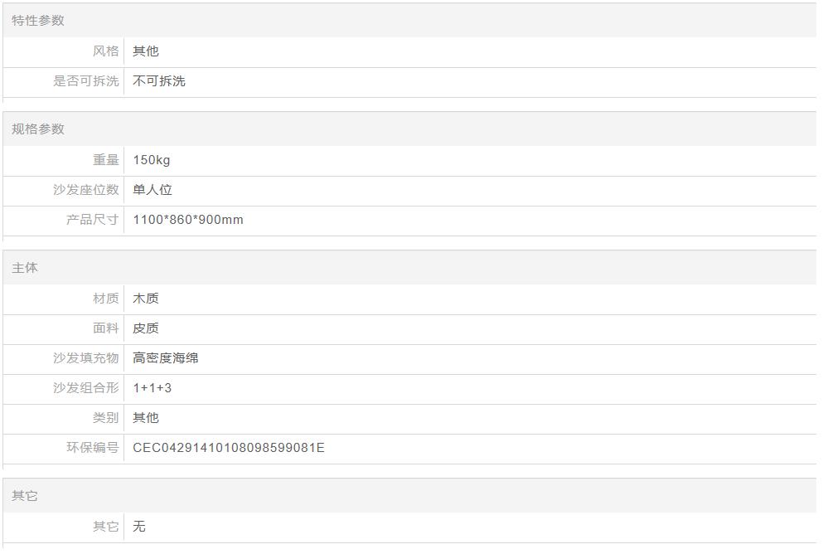The image size is (823, 554).
Task: Select the 材质 row label
Action: pyautogui.click(x=105, y=299)
